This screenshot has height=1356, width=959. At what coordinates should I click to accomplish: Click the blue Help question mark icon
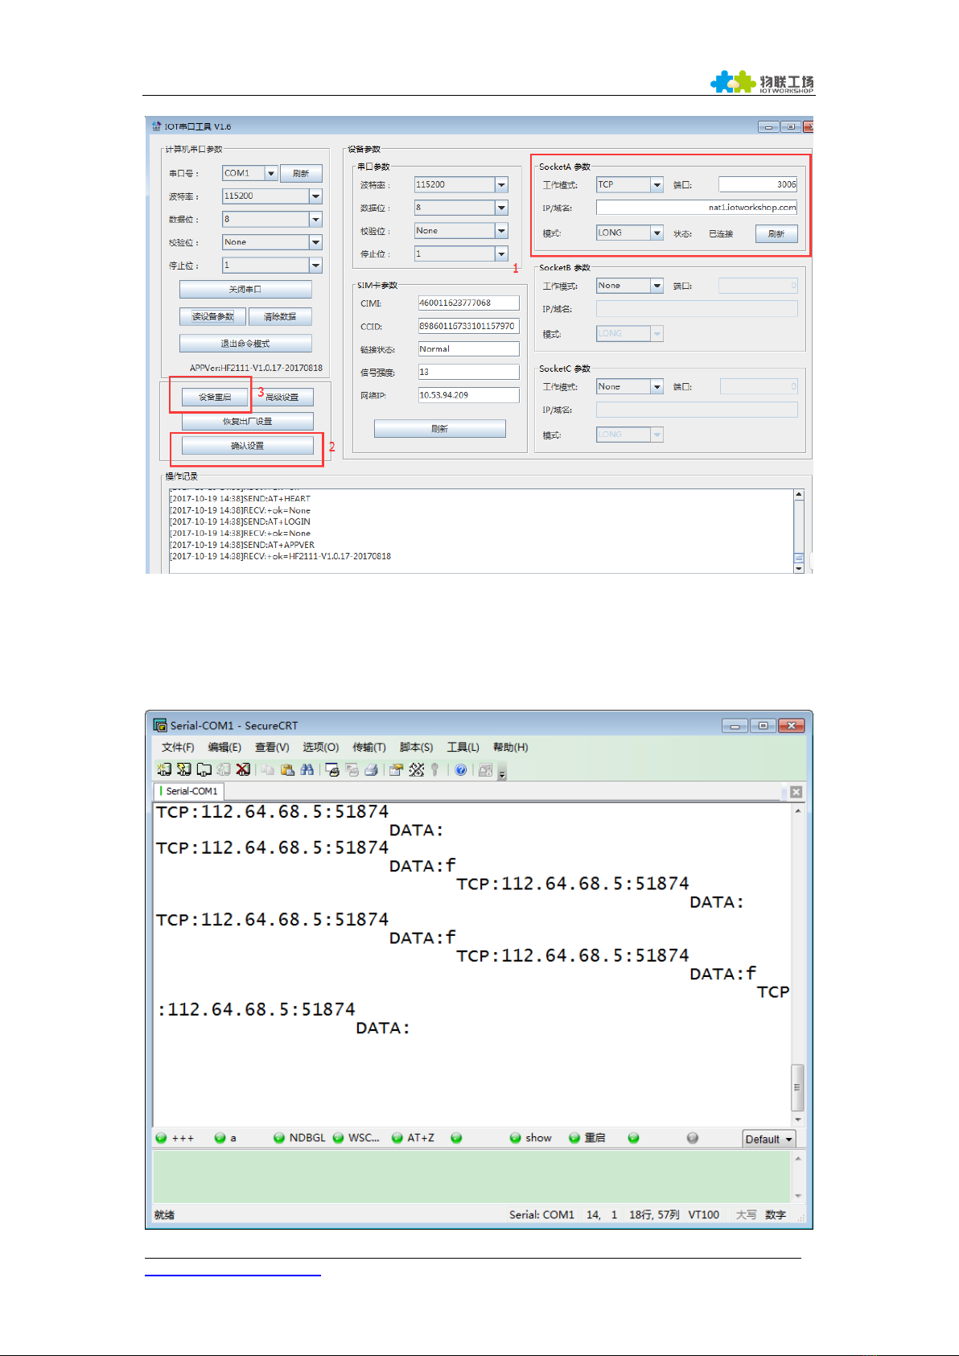[x=460, y=769]
